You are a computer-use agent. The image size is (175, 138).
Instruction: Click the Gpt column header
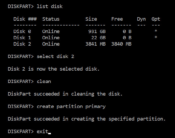pos(156,19)
